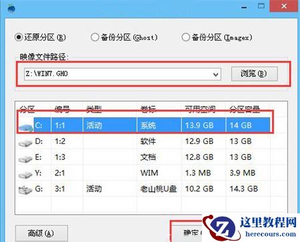Click the 卷标 column header
Viewport: 300px width, 242px height.
coord(148,109)
